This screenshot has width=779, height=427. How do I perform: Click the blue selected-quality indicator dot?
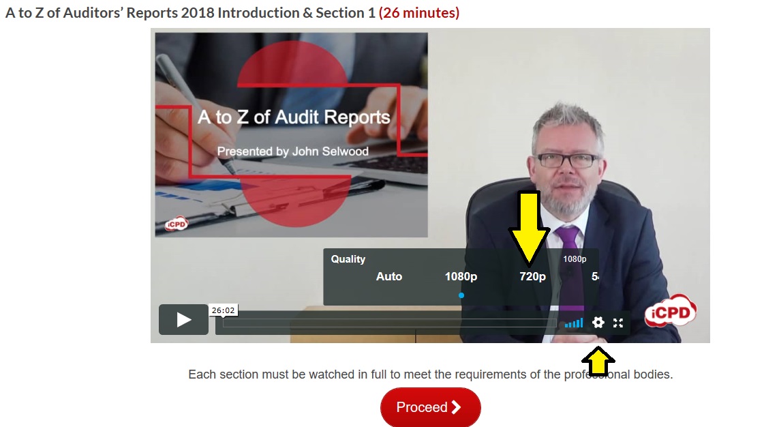pos(461,295)
